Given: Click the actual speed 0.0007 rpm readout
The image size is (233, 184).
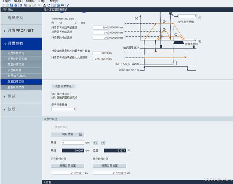Looking at the screenshot, I should [x=73, y=151].
